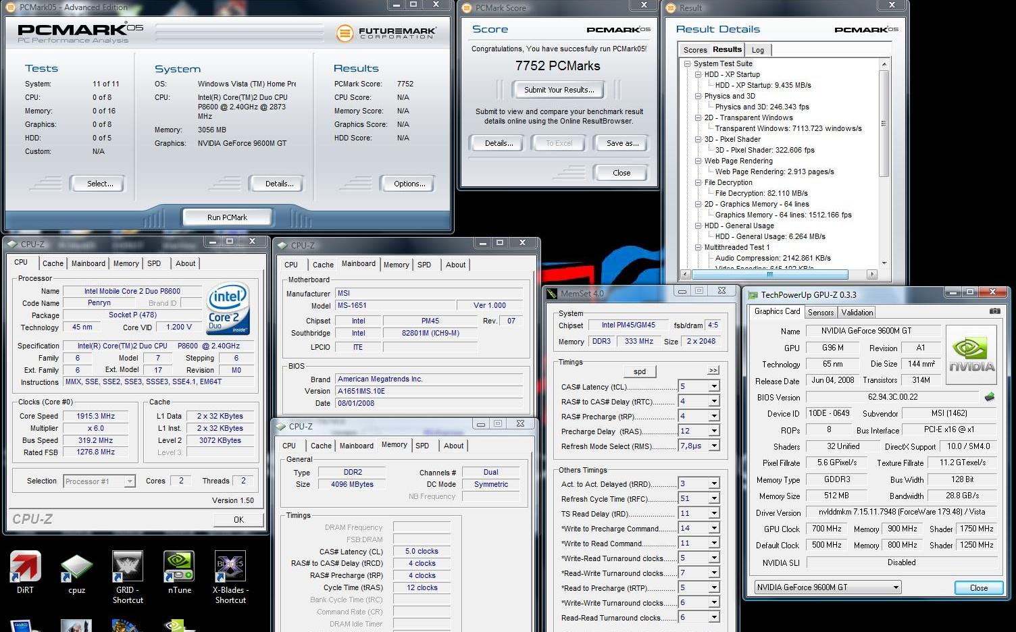The image size is (1016, 632).
Task: Click the Result Details vertical scrollbar thumb
Action: click(x=884, y=124)
